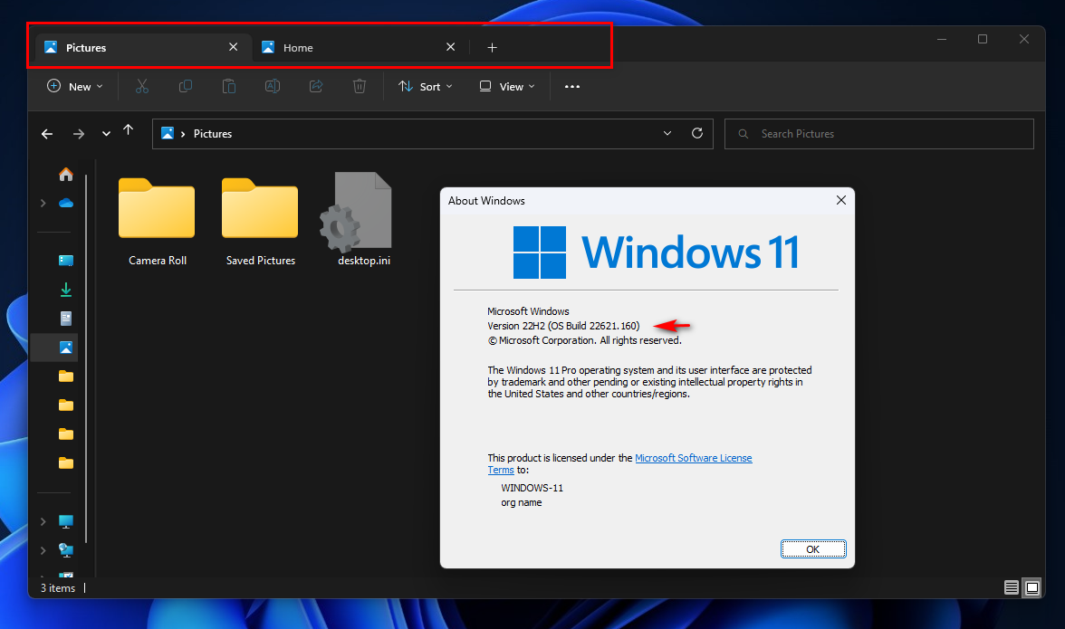Switch to large thumbnails view layout

1032,587
